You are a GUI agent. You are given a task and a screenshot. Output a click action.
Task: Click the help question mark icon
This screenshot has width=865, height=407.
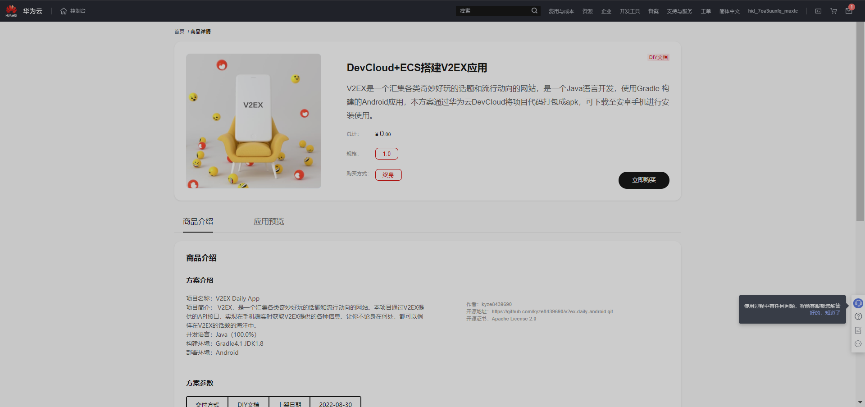tap(858, 316)
